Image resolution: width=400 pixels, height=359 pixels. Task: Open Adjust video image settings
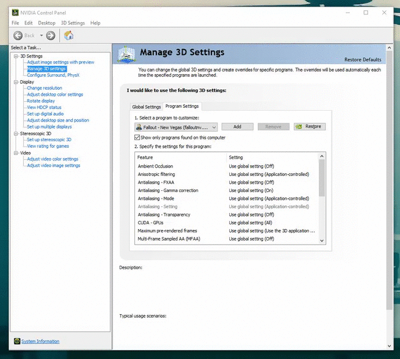tap(54, 165)
